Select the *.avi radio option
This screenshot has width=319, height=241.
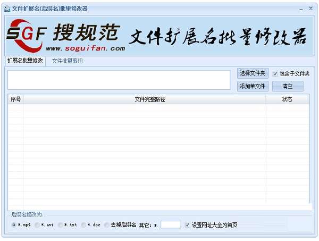coord(37,225)
